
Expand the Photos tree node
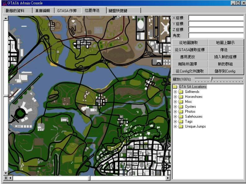coord(175,112)
